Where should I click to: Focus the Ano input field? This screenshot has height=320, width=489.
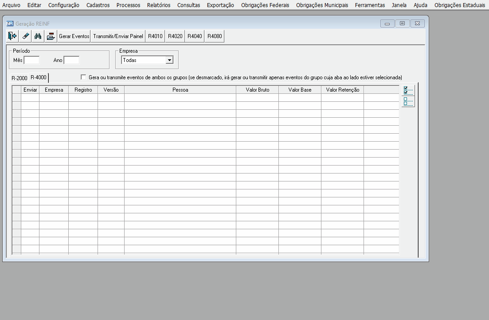tap(71, 60)
